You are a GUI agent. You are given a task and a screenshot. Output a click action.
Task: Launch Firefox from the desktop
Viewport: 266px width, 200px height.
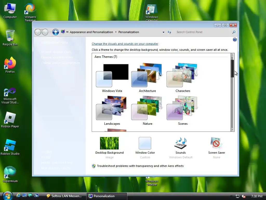click(x=10, y=65)
